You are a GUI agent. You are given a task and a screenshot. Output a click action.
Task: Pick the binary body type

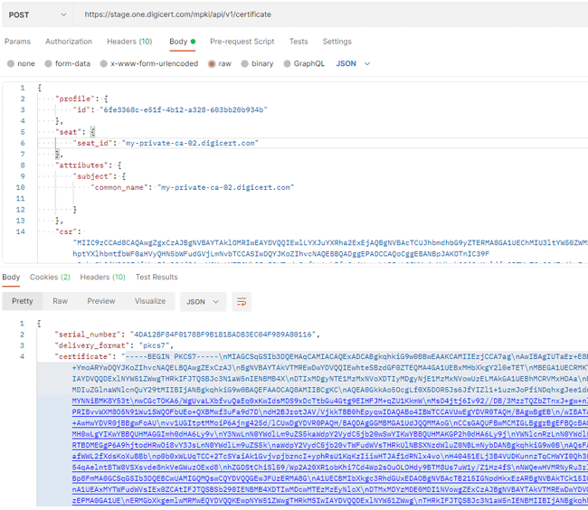coord(245,64)
